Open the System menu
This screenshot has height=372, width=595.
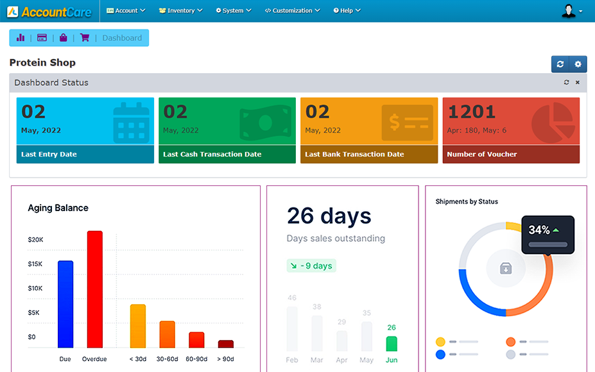tap(233, 11)
